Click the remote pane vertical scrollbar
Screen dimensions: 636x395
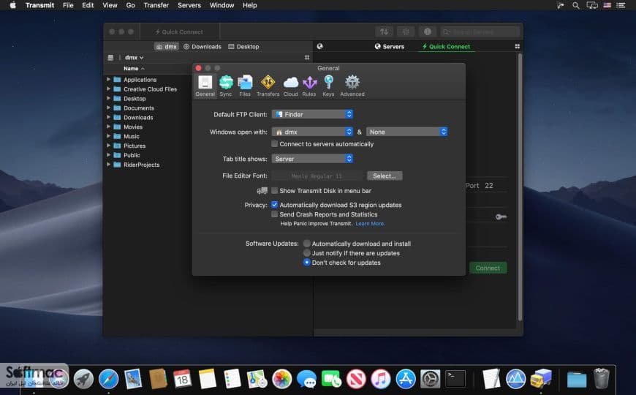(x=520, y=187)
